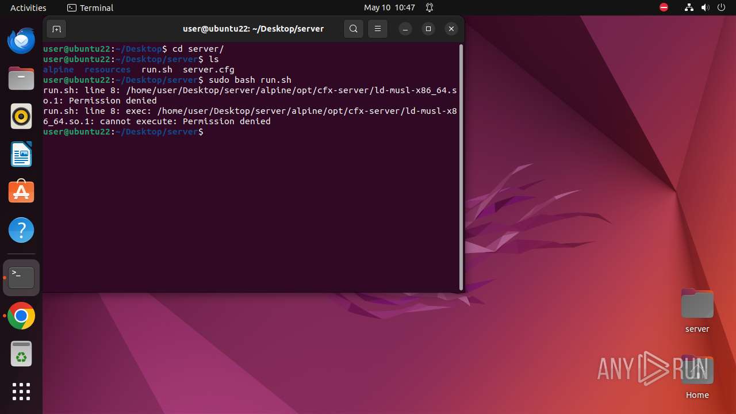Screen dimensions: 736x414
Task: Launch Thunderbird Mail from the dock
Action: pos(21,41)
